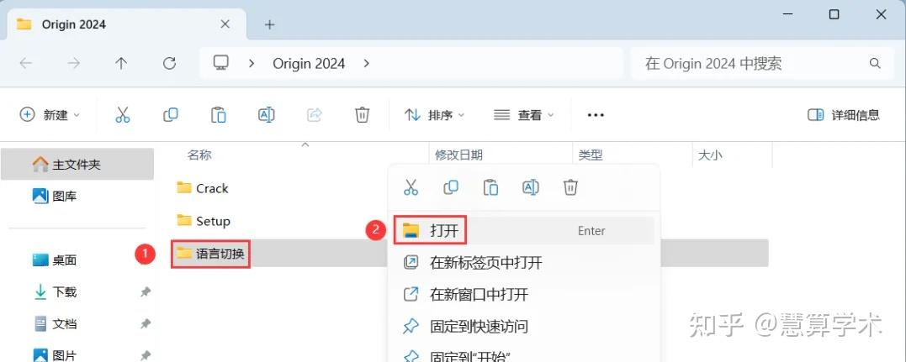This screenshot has height=362, width=906.
Task: Click the Delete icon in the context menu
Action: tap(570, 187)
